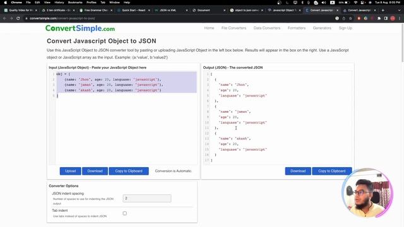Click the browser forward arrow
Image resolution: width=404 pixels, height=227 pixels.
pos(11,18)
